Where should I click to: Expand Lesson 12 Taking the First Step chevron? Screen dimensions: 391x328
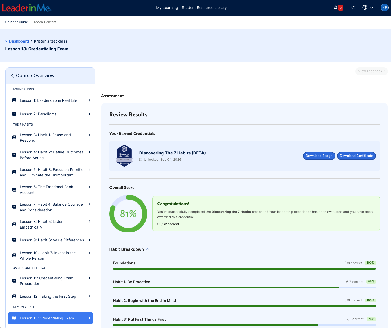pyautogui.click(x=89, y=296)
